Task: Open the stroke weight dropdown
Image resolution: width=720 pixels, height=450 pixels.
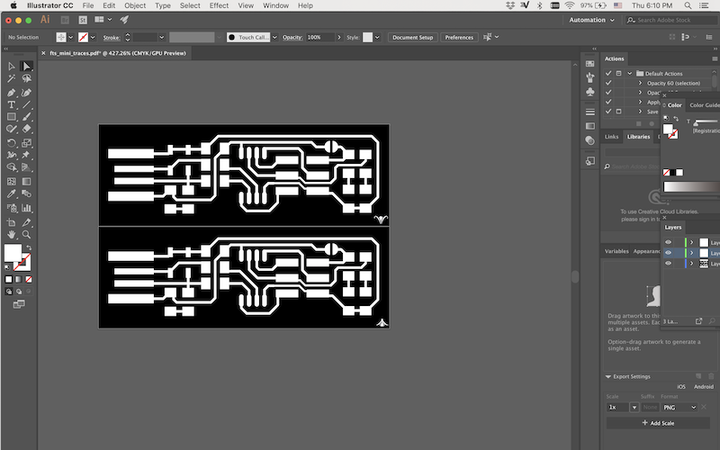Action: [x=161, y=37]
